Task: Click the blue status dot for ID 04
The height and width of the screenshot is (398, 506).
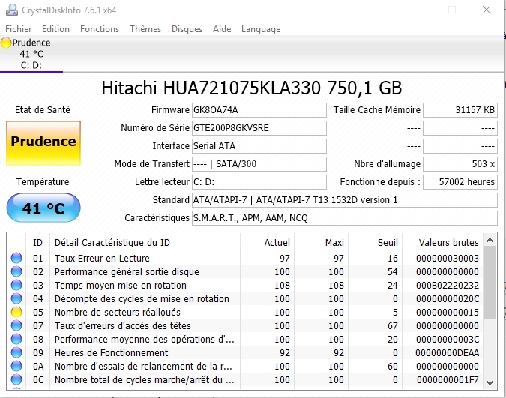Action: pos(16,298)
